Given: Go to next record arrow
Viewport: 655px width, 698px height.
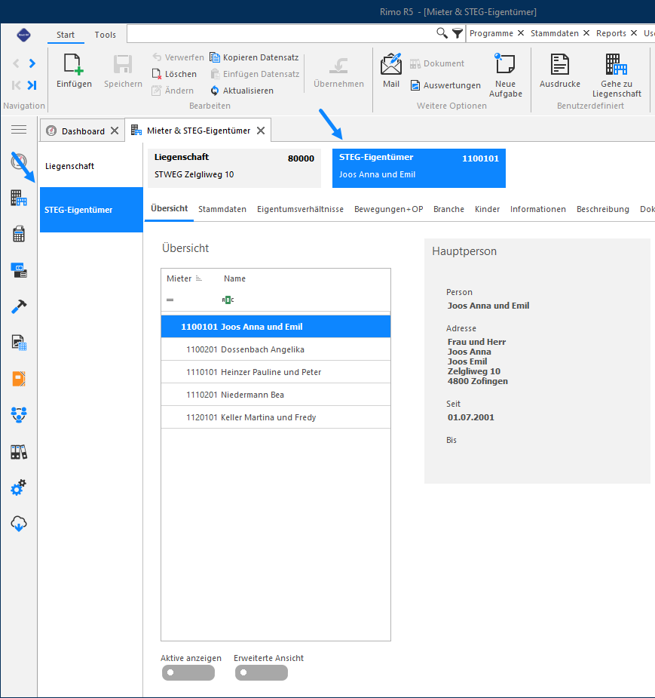Looking at the screenshot, I should pyautogui.click(x=32, y=63).
